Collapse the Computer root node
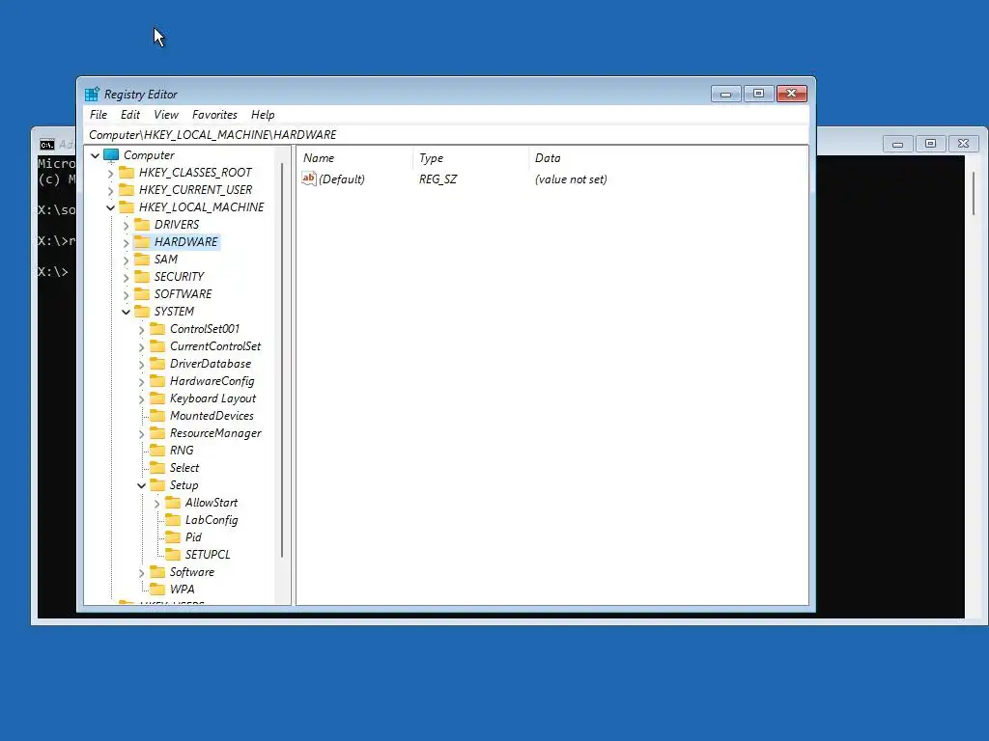The width and height of the screenshot is (989, 741). (96, 155)
